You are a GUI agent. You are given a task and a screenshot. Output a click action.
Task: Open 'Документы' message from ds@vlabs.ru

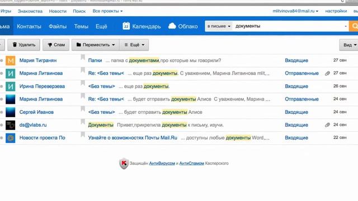point(101,125)
